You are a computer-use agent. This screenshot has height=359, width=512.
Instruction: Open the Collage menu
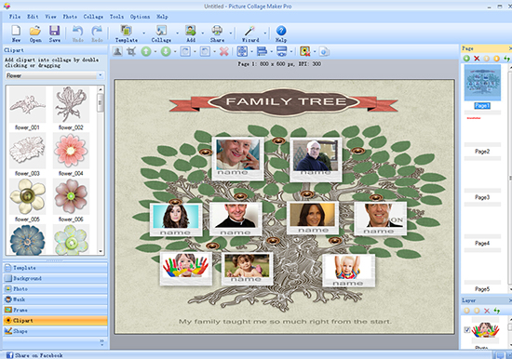[93, 17]
